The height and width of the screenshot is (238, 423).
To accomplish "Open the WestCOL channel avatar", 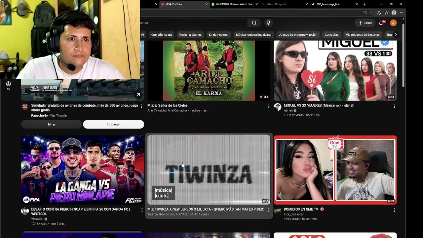I will pos(25,211).
